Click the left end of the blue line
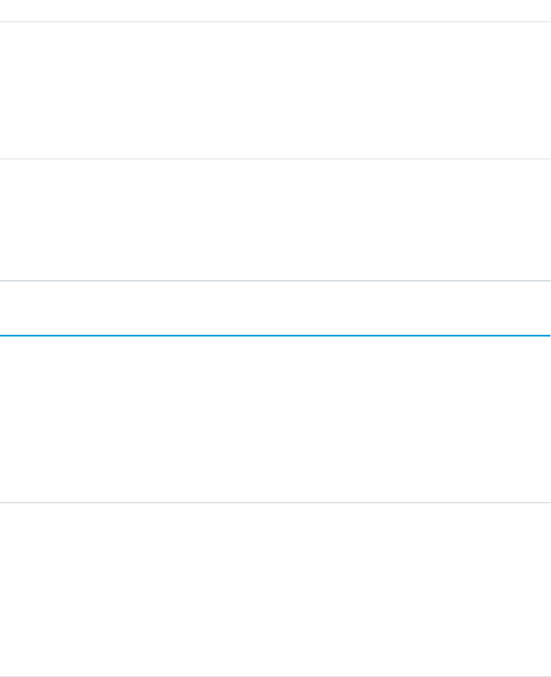This screenshot has height=677, width=551. click(2, 335)
